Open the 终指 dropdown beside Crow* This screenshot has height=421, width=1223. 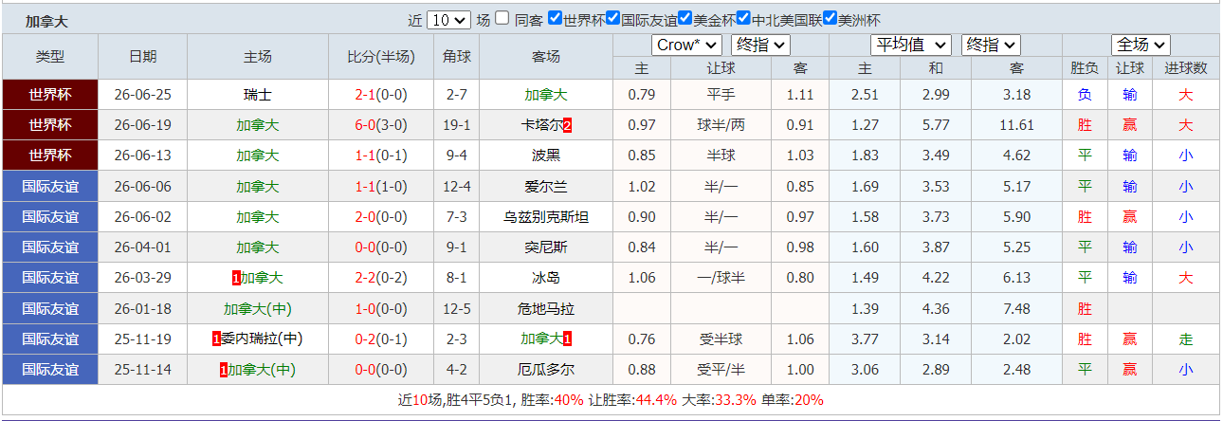point(761,45)
